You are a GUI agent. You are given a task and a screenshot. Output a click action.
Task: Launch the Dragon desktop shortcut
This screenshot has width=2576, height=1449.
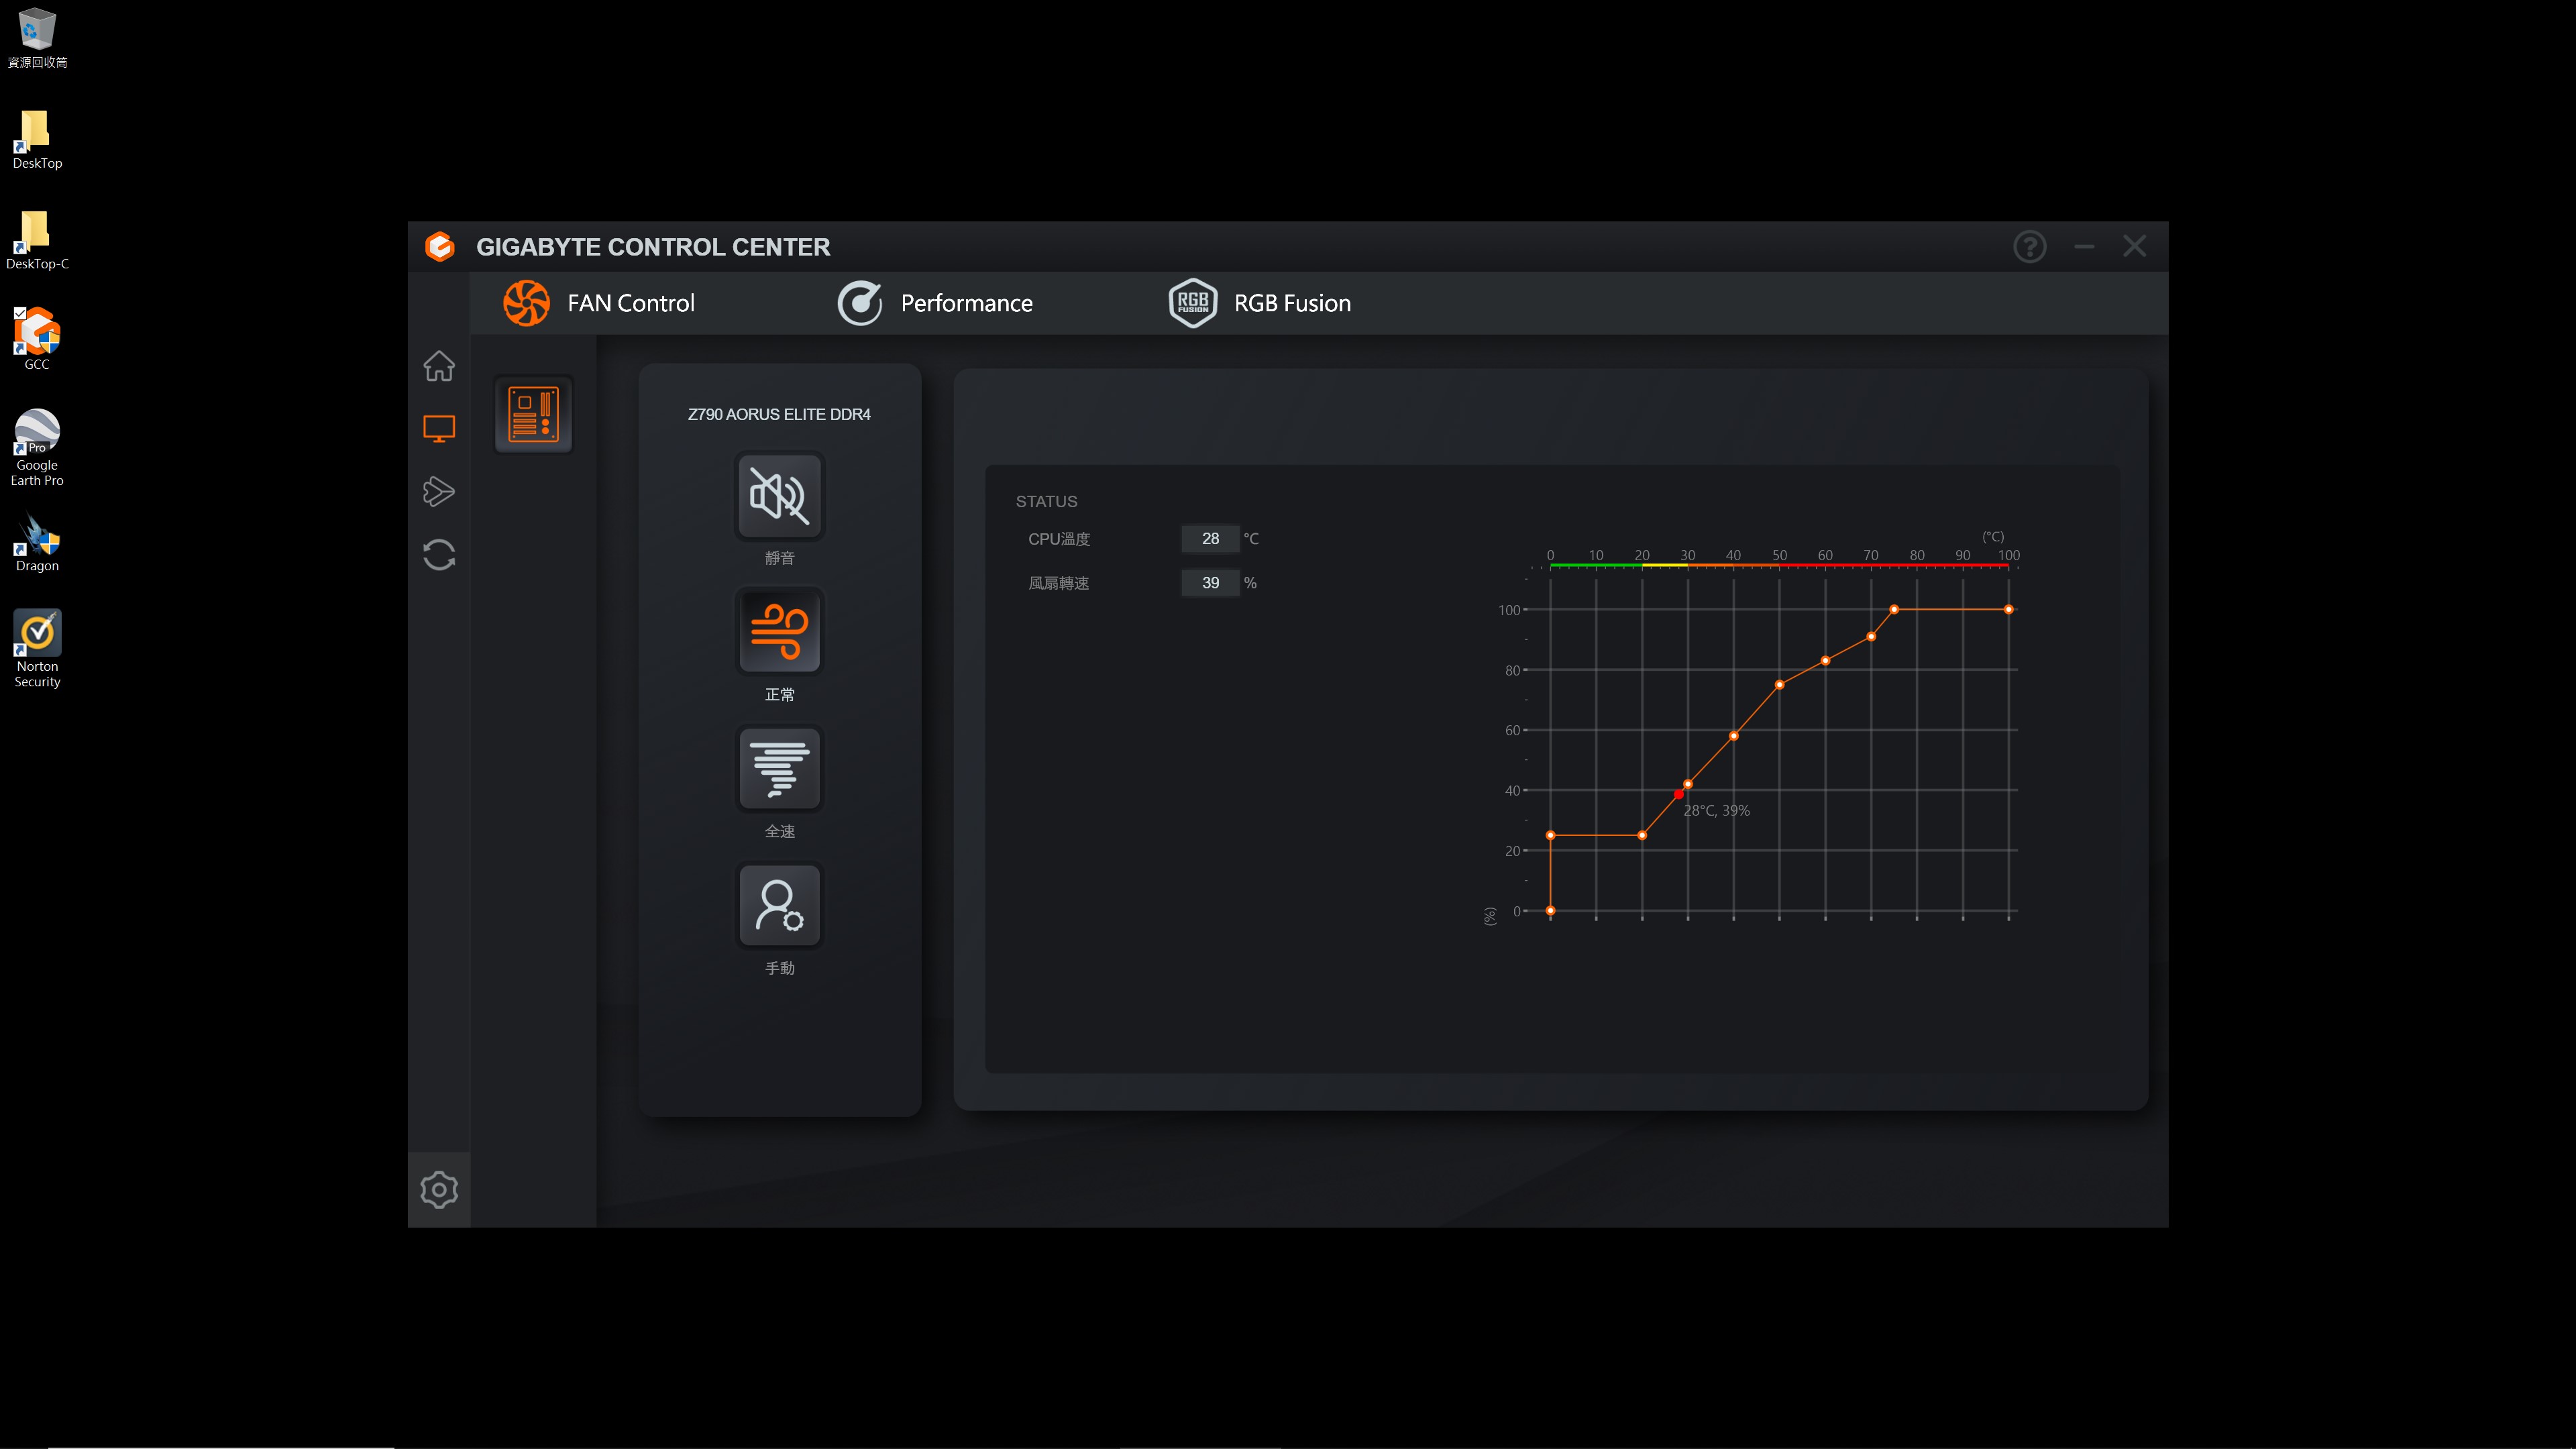(37, 543)
